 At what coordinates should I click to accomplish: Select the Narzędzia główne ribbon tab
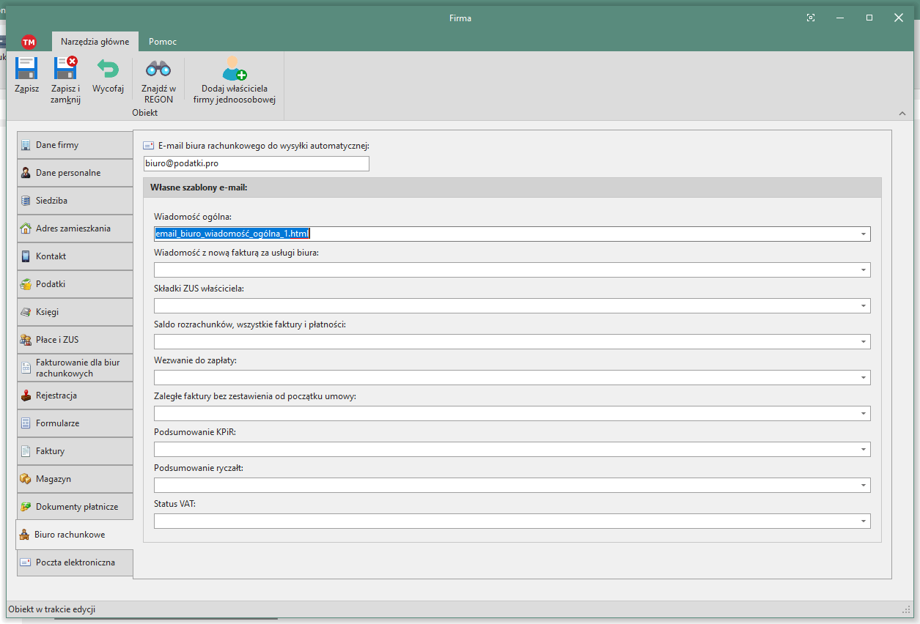coord(95,42)
